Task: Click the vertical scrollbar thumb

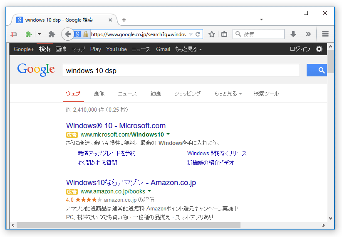Action: click(330, 61)
